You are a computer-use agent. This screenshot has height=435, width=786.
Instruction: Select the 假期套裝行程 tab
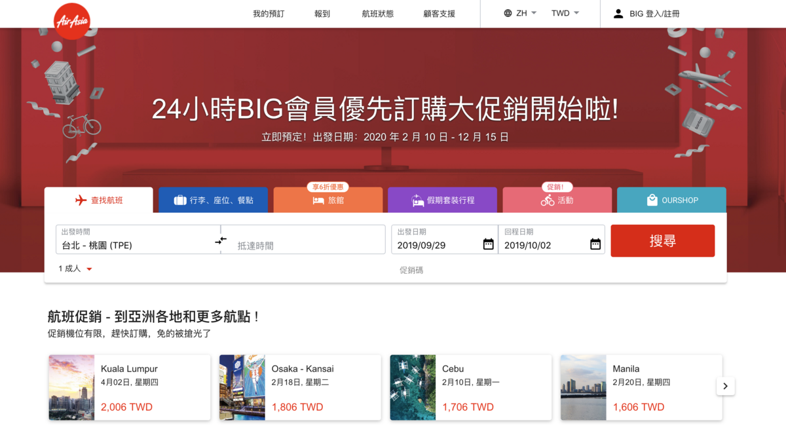coord(443,200)
